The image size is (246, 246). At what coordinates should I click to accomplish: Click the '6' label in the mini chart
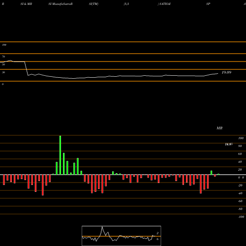[x=157, y=239]
